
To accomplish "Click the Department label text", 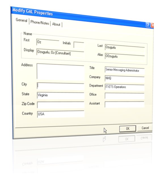I will click(x=96, y=86).
